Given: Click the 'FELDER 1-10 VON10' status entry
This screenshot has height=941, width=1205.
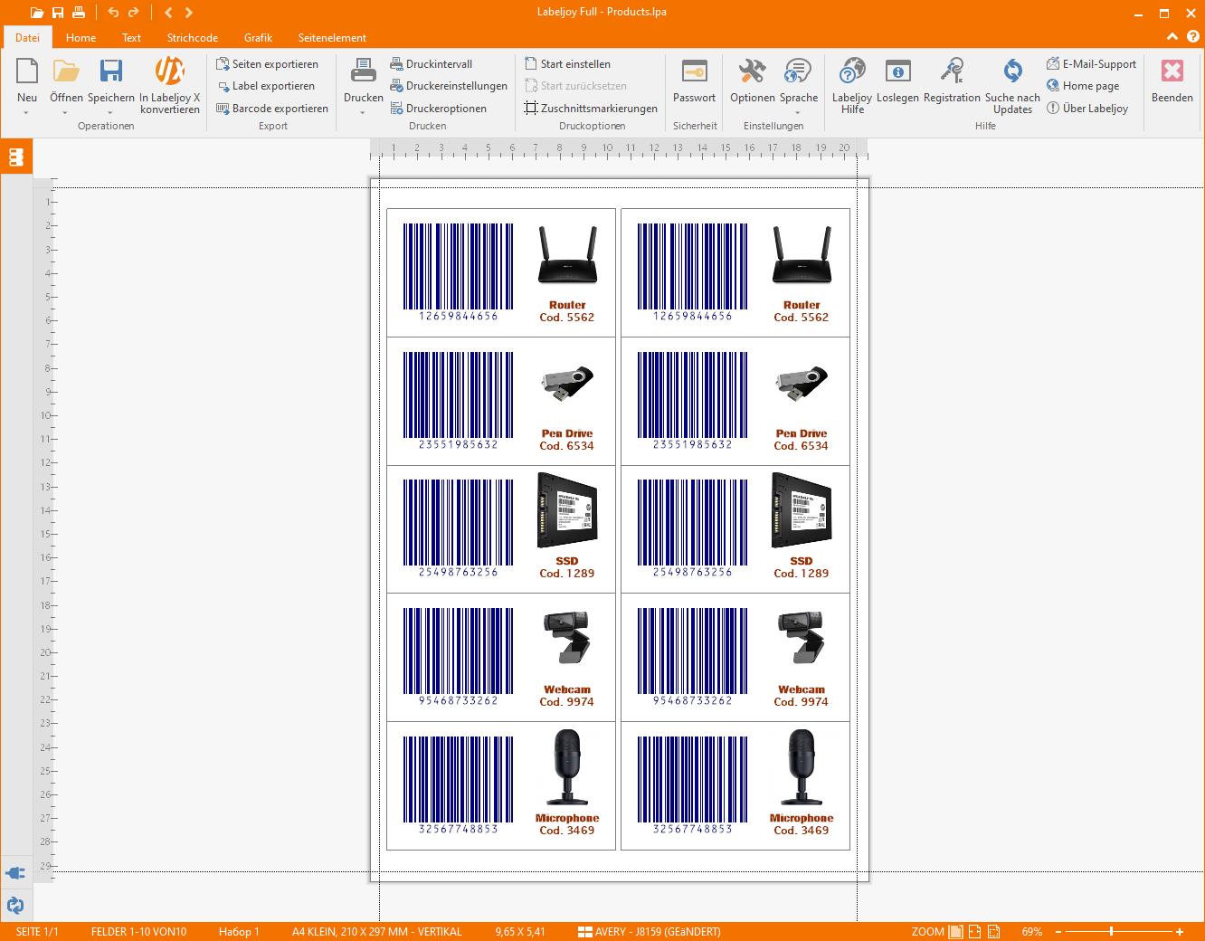Looking at the screenshot, I should (x=138, y=931).
